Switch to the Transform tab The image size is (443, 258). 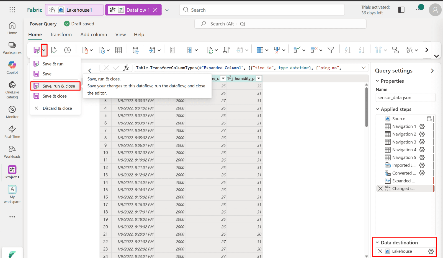61,35
